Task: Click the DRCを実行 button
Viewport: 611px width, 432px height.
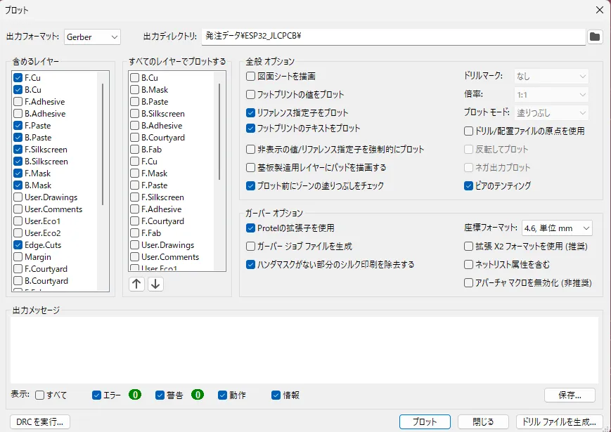Action: [40, 422]
